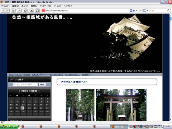Click the Firefox activity throbber icon

click(x=170, y=6)
